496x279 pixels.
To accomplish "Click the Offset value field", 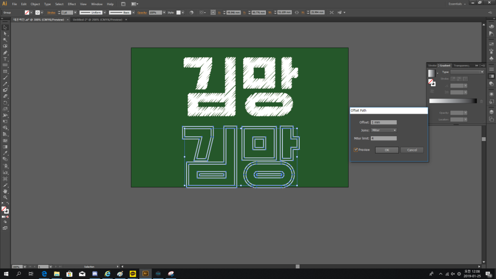I will (x=384, y=122).
